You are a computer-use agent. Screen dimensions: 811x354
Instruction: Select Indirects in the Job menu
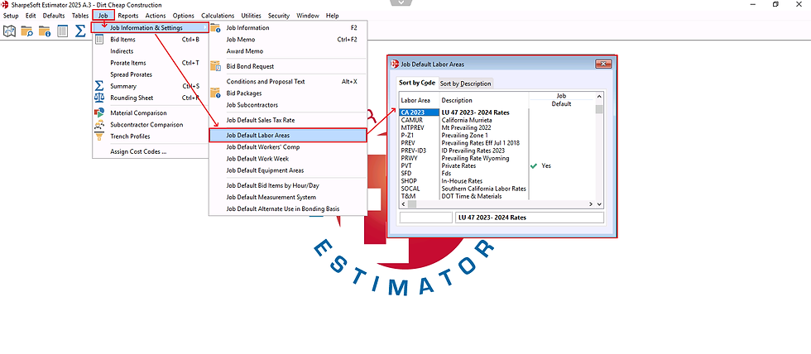point(150,51)
